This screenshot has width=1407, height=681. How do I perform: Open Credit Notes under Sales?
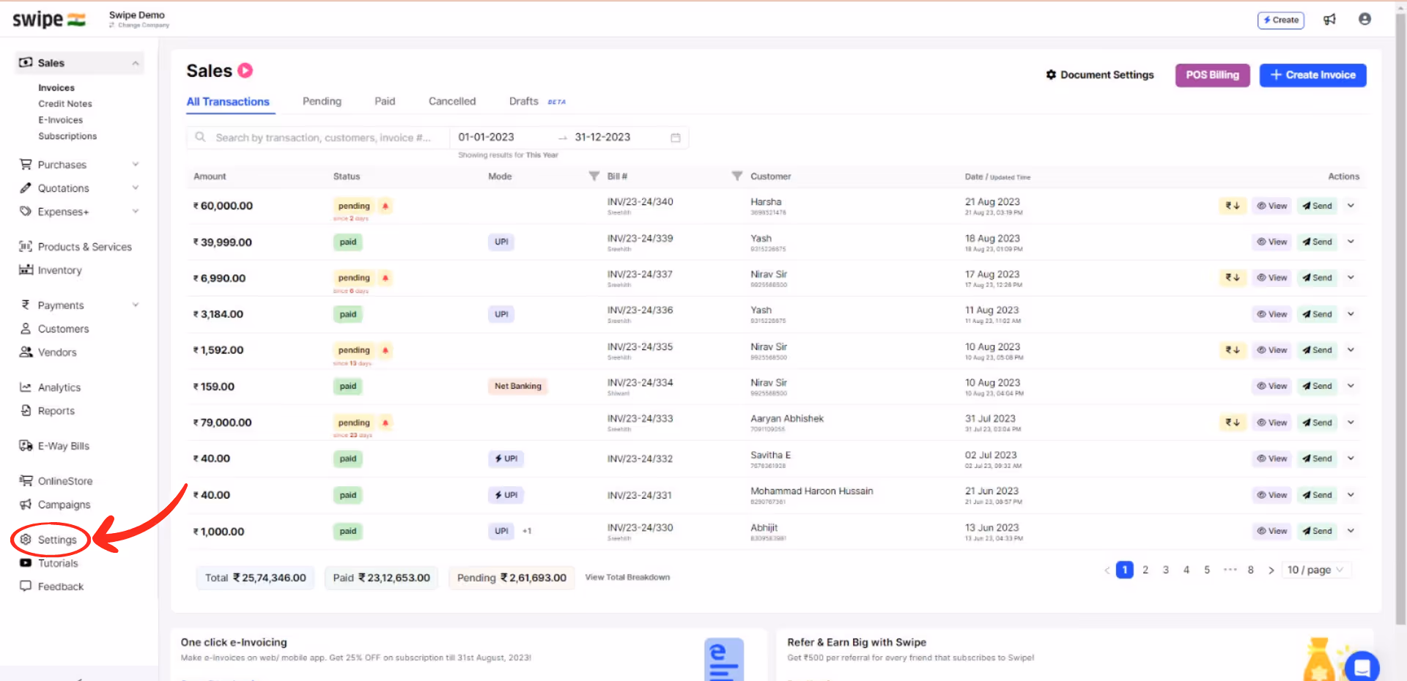[x=65, y=104]
